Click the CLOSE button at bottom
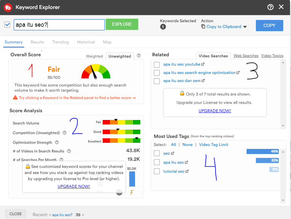Screen dimensions: 291x219 (15, 214)
